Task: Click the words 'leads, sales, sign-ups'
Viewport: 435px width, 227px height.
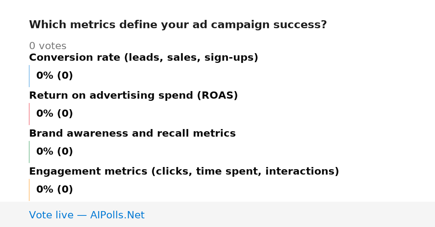Action: pos(191,58)
